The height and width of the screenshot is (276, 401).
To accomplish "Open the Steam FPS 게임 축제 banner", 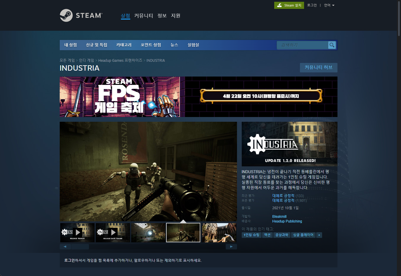I will (198, 97).
